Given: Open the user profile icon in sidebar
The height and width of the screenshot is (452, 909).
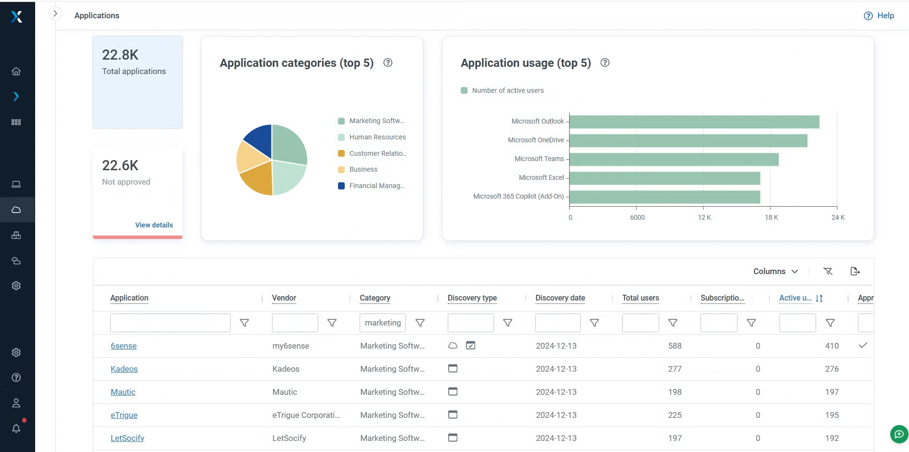Looking at the screenshot, I should click(x=16, y=403).
